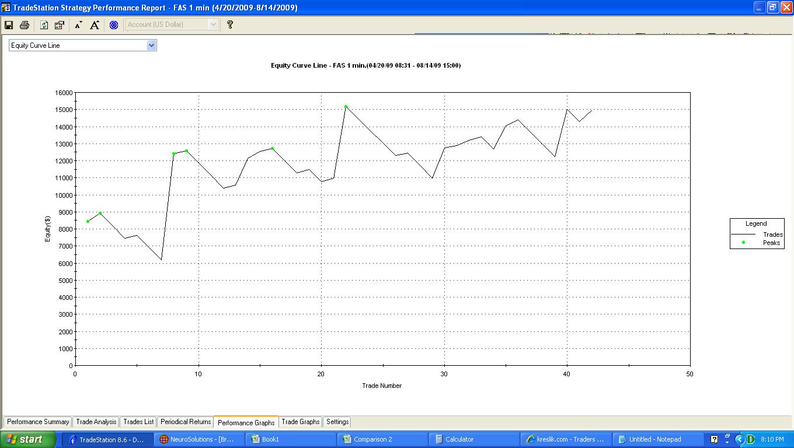Click the chart title 'Equity Curve Line - FAS 1 min.'
Screen dimensions: 794x448
click(365, 65)
